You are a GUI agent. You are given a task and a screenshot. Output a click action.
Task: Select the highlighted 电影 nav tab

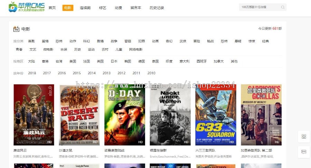[x=68, y=8]
